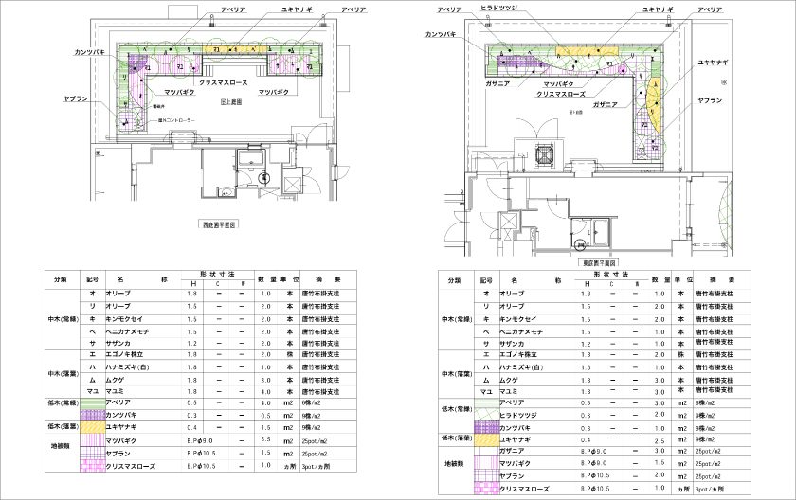Click キンモクセイ name in west garden table
This screenshot has height=500, width=796.
point(124,319)
